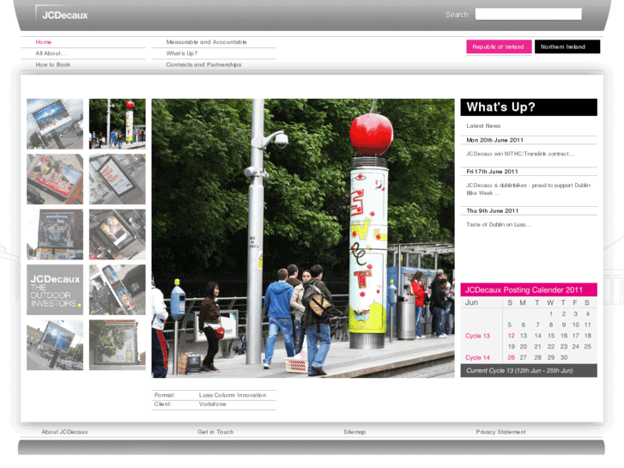
Task: Click Jun month label in calendar
Action: (x=471, y=303)
